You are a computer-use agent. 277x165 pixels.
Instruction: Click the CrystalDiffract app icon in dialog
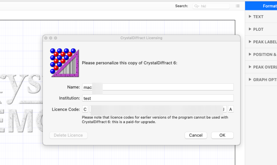coord(64,63)
